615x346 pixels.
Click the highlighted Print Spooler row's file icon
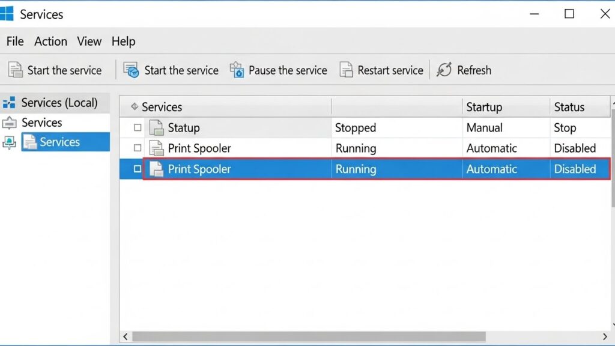pyautogui.click(x=156, y=169)
